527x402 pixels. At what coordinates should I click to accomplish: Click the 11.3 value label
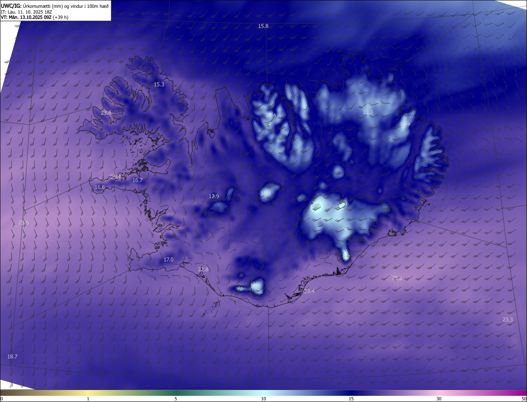(368, 112)
